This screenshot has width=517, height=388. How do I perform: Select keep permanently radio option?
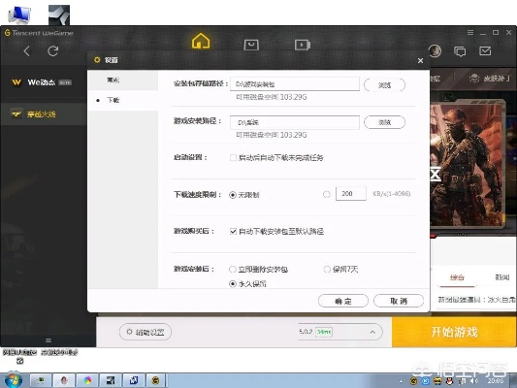tap(233, 283)
